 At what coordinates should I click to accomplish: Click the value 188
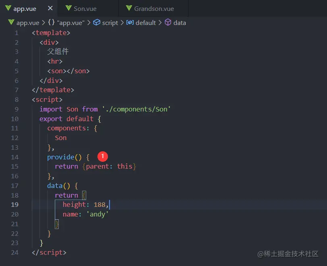click(x=99, y=205)
